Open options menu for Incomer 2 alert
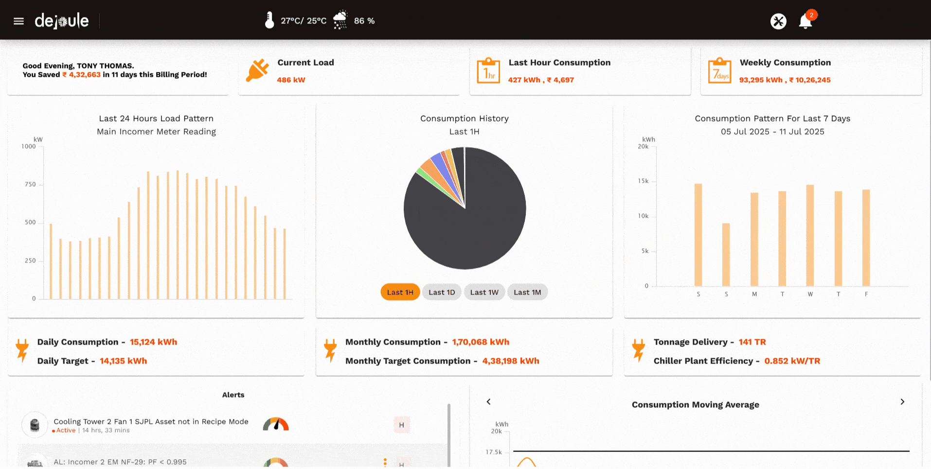Image resolution: width=931 pixels, height=469 pixels. click(x=385, y=462)
